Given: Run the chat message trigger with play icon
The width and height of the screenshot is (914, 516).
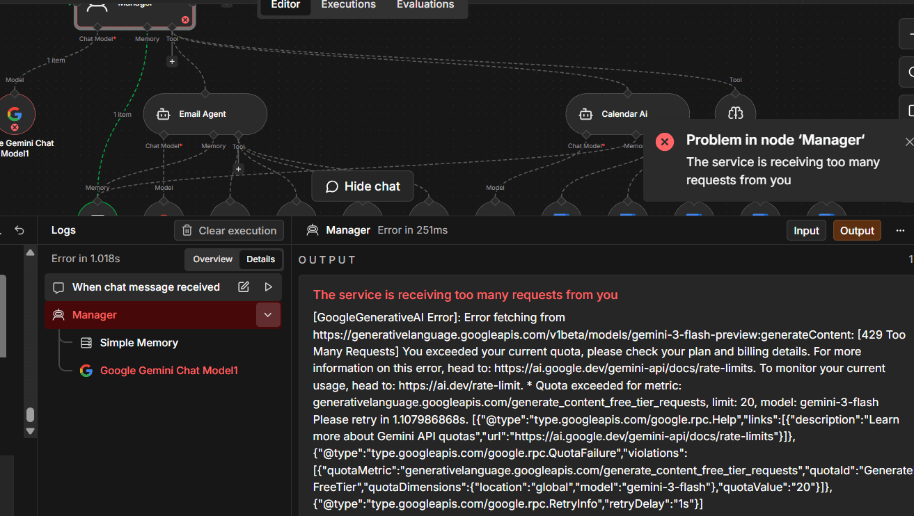Looking at the screenshot, I should (x=269, y=287).
